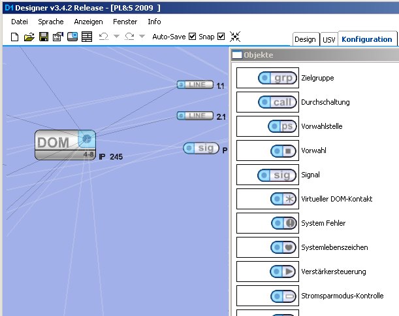The width and height of the screenshot is (399, 316).
Task: Open the redo history dropdown arrow
Action: tap(142, 37)
